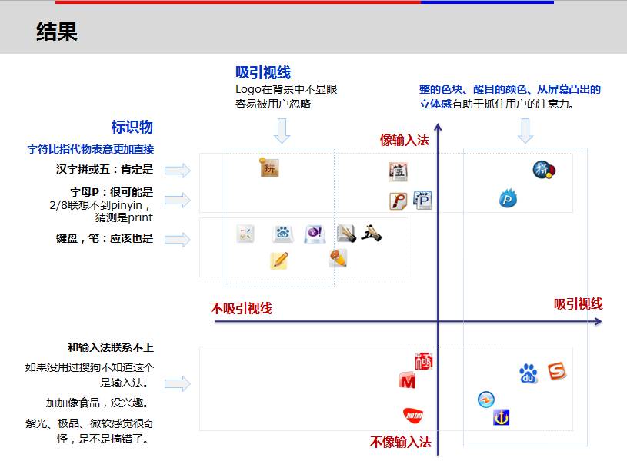Click the axis label 不吸引视线
Screen dimensions: 627x471
[242, 308]
